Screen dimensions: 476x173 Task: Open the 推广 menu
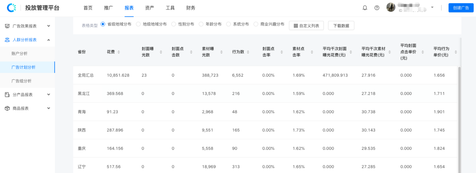pyautogui.click(x=108, y=8)
